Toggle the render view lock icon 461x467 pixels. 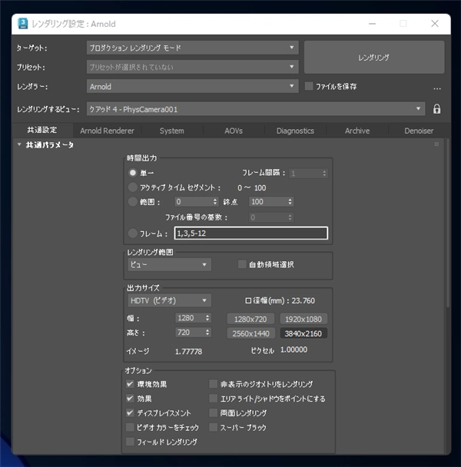coord(436,109)
